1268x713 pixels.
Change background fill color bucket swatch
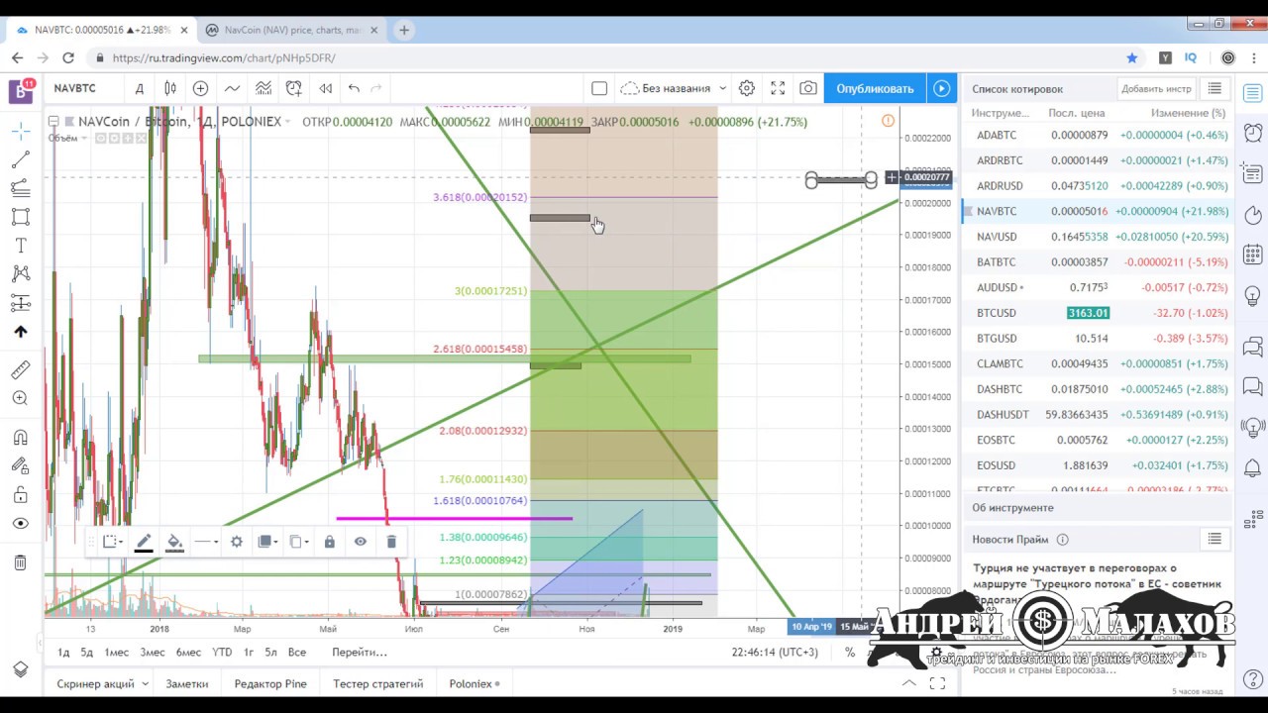(174, 542)
